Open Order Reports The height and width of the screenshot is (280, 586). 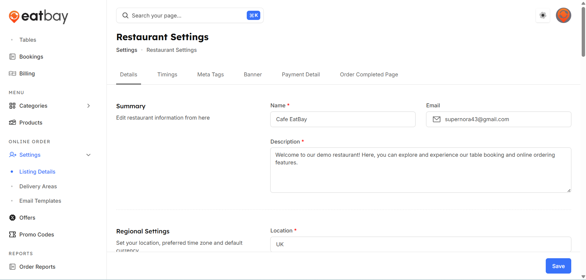coord(37,267)
